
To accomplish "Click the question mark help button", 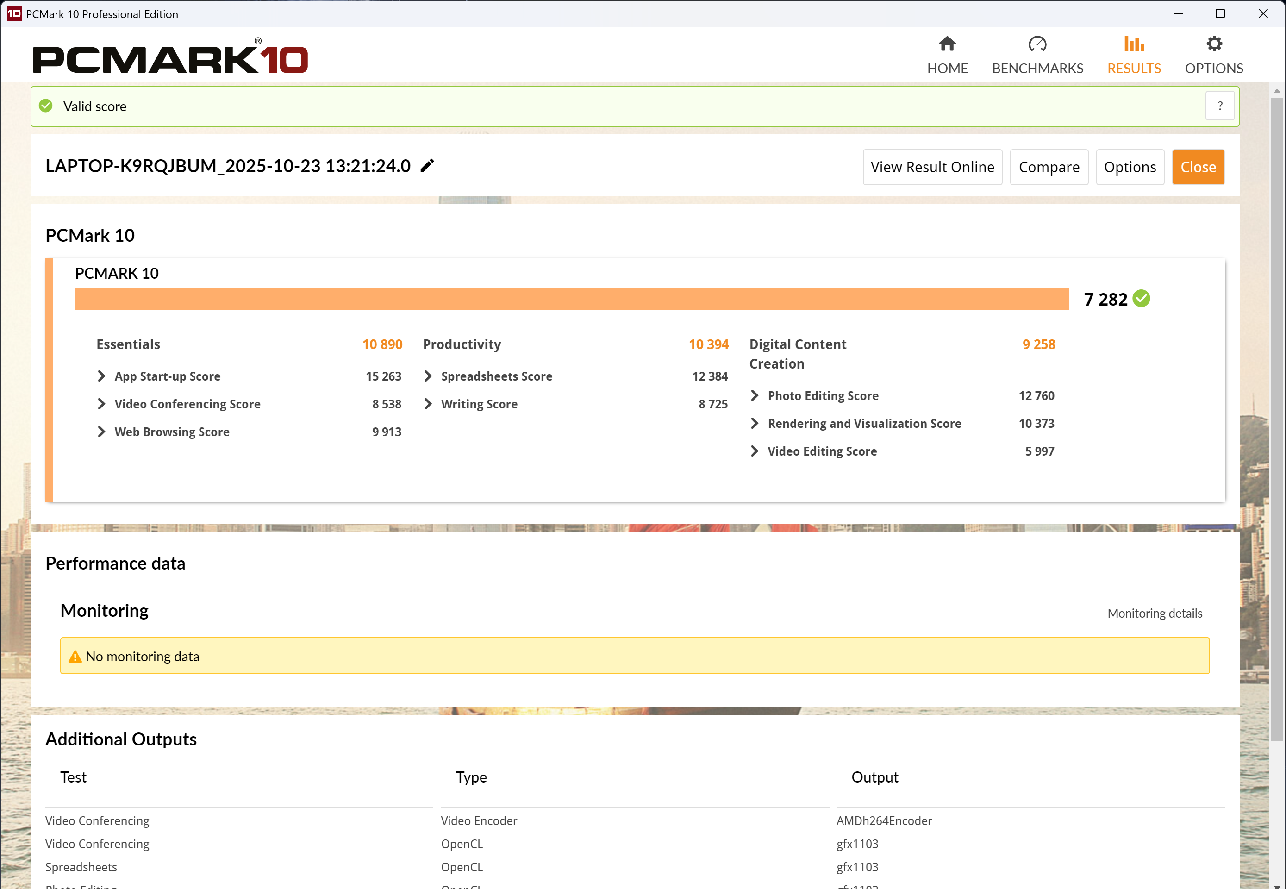I will 1220,106.
